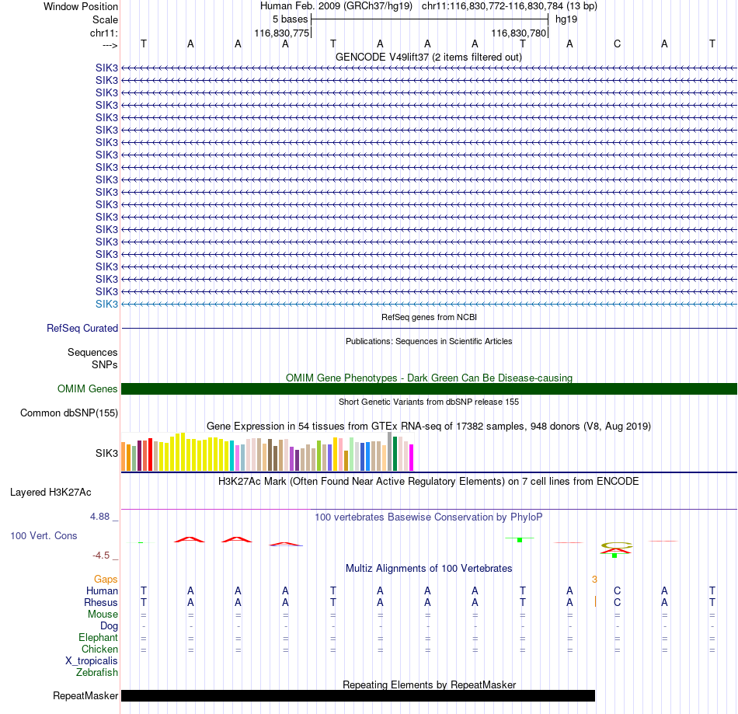Select the chr11: row label
Image resolution: width=738 pixels, height=714 pixels.
click(x=104, y=33)
